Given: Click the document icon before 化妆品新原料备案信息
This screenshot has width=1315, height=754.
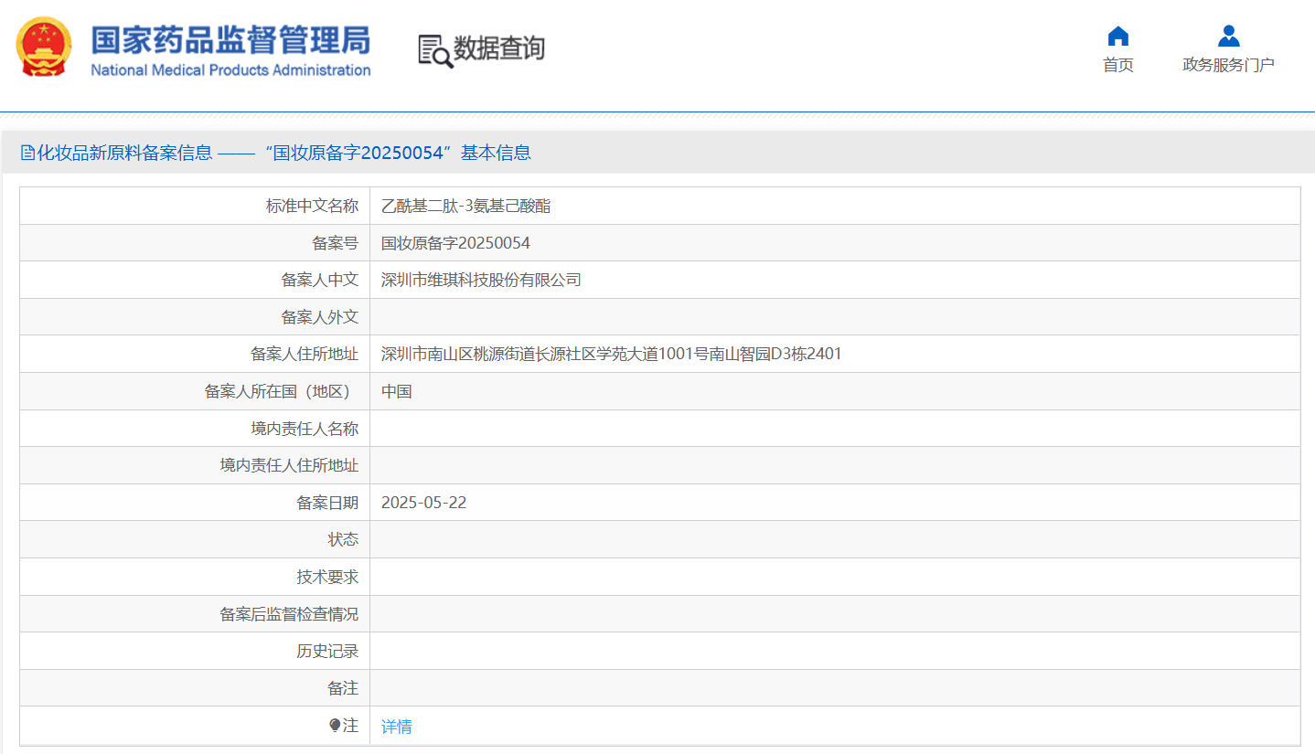Looking at the screenshot, I should [27, 154].
